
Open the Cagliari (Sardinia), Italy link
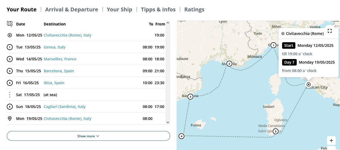coord(65,107)
